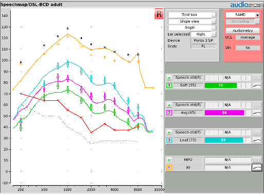The width and height of the screenshot is (264, 194).
Task: Click the FL scale button
Action: pos(203,46)
